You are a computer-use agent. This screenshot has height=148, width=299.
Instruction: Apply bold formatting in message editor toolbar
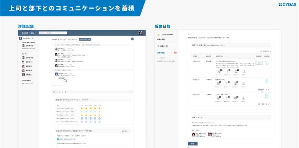(x=54, y=92)
